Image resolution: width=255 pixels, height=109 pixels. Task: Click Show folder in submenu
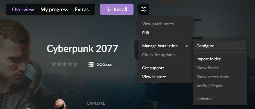coord(207,68)
